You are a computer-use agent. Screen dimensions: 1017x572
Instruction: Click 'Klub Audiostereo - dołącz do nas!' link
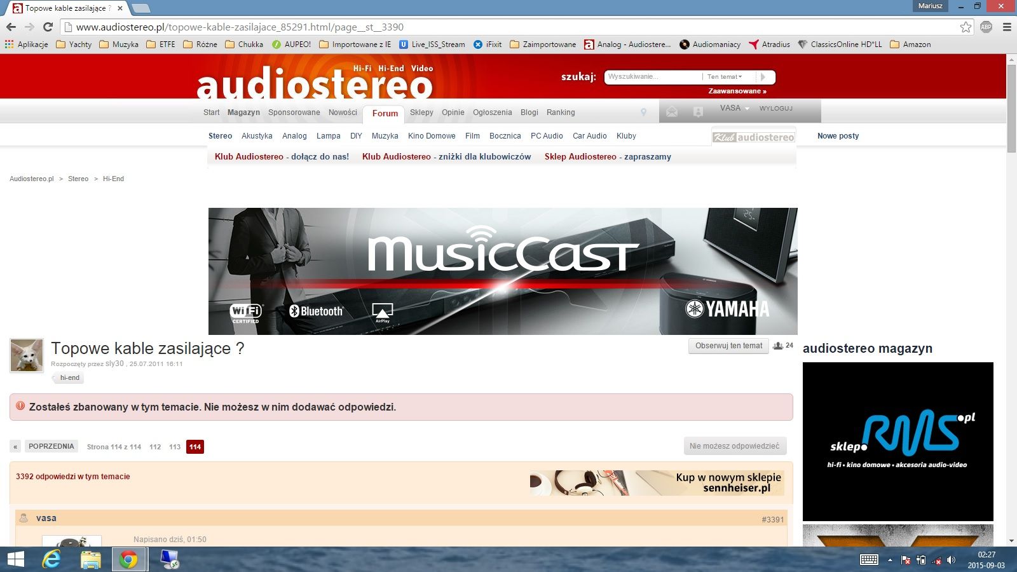click(282, 157)
